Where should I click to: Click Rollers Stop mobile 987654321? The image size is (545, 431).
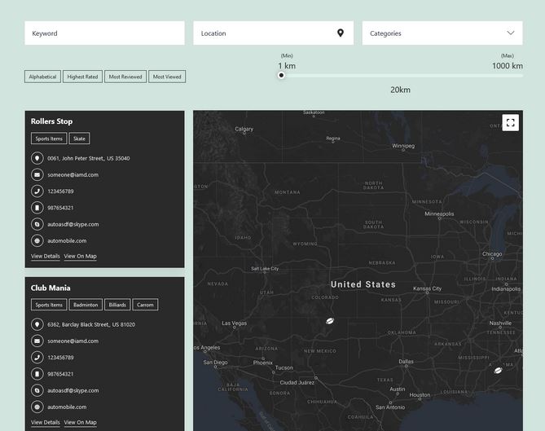tap(60, 208)
